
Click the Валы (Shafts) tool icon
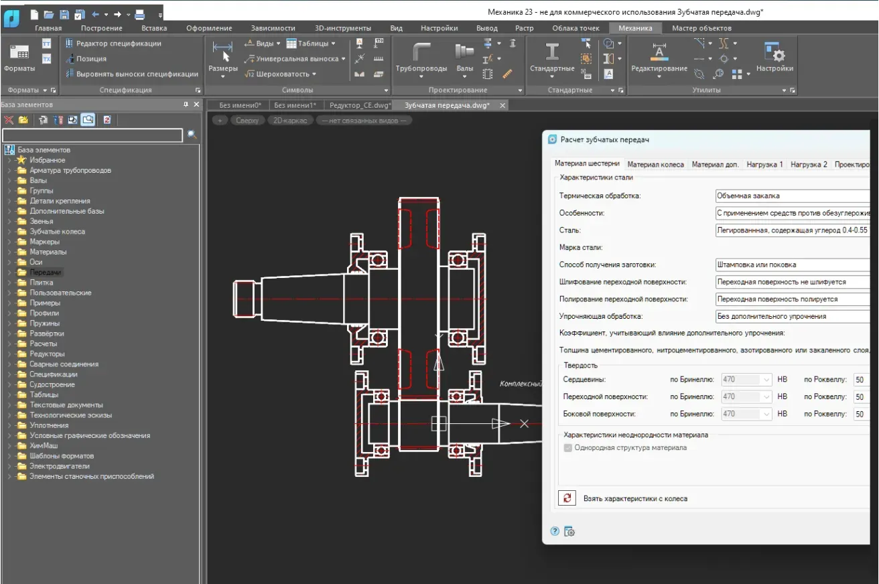click(464, 53)
